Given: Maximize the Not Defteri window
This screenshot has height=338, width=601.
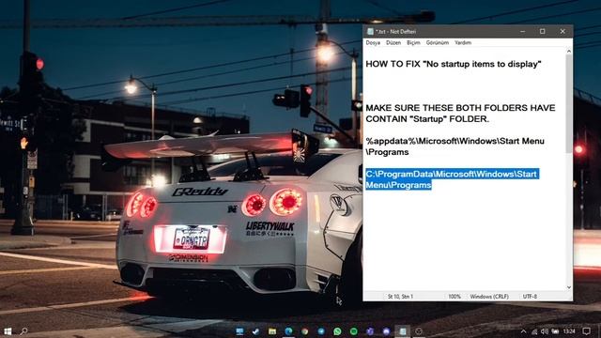Looking at the screenshot, I should (x=543, y=31).
